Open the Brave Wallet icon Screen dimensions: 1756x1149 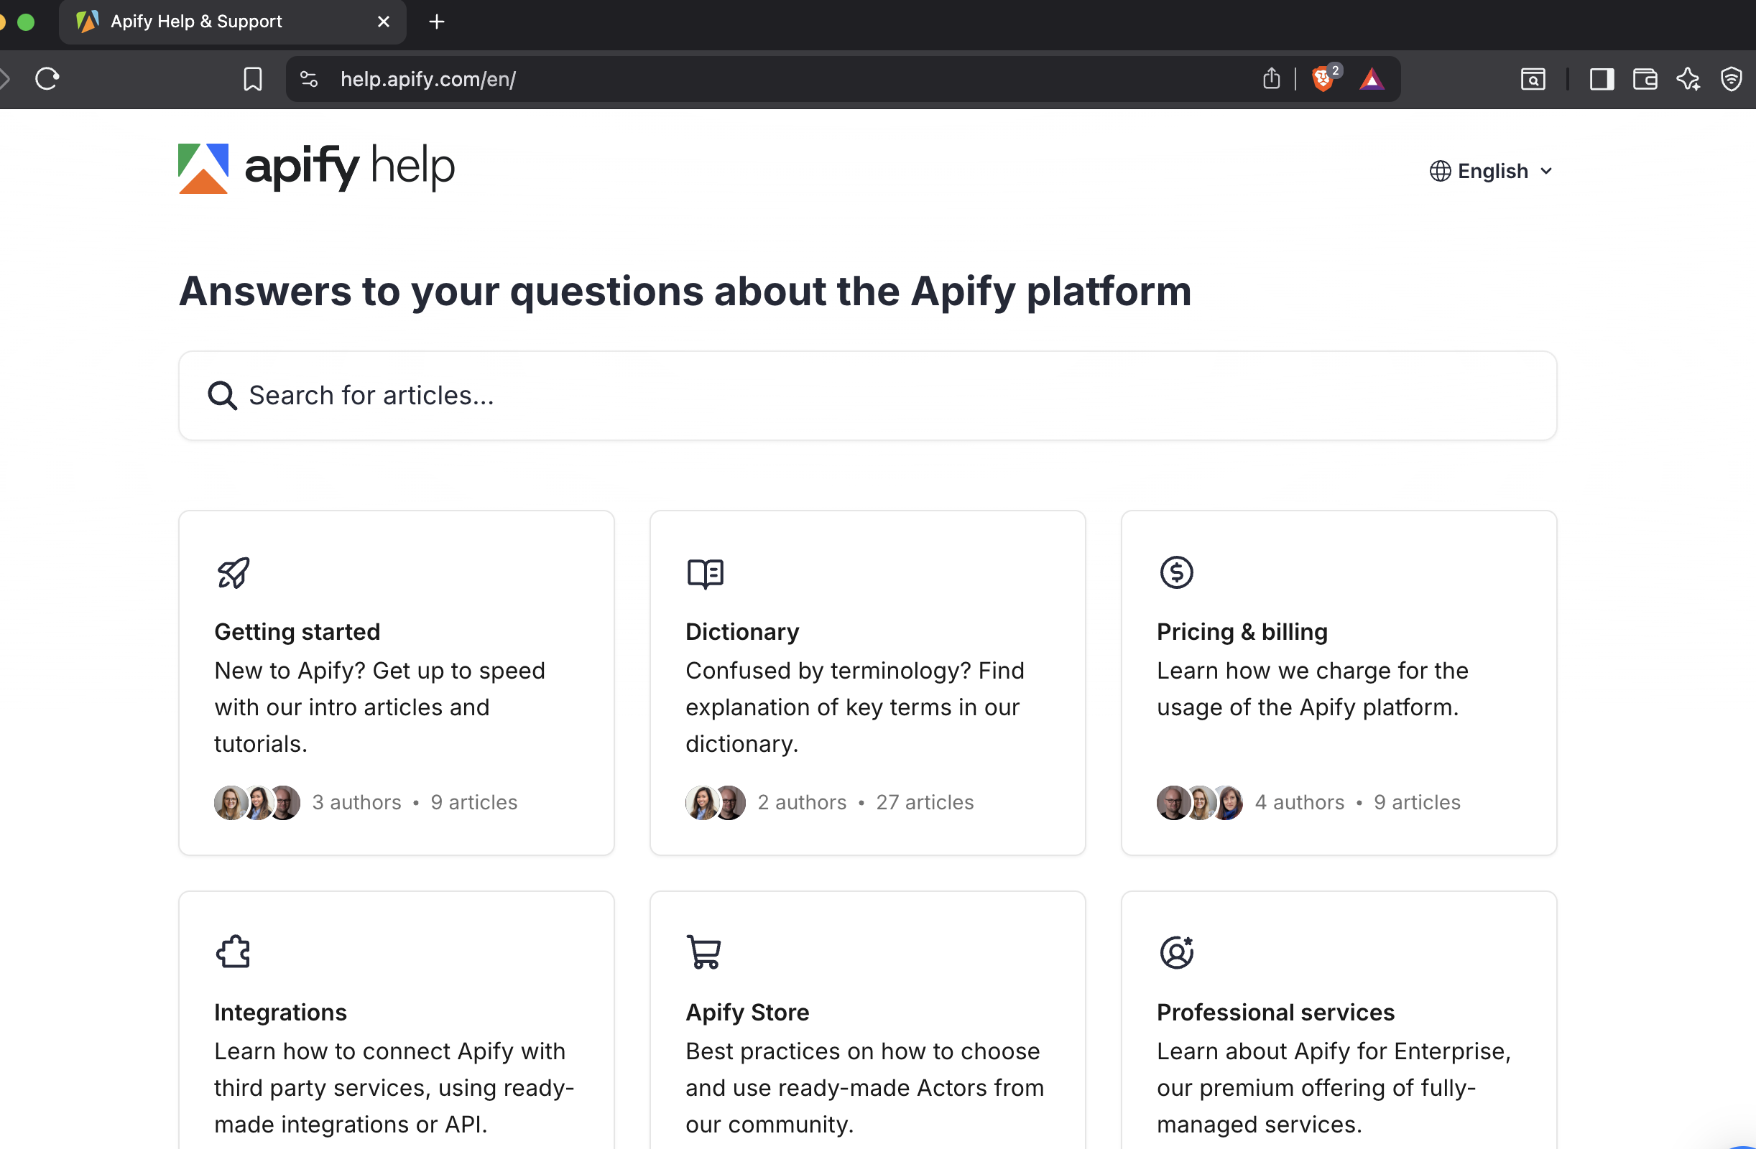1645,79
